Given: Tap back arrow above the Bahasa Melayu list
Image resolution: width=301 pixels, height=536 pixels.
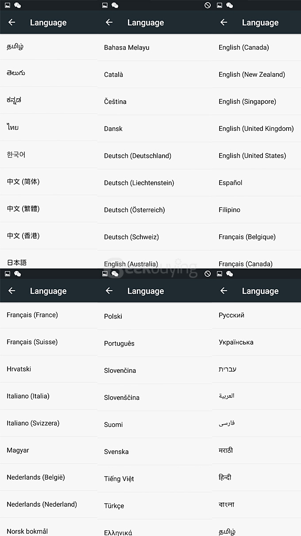Looking at the screenshot, I should pos(109,23).
